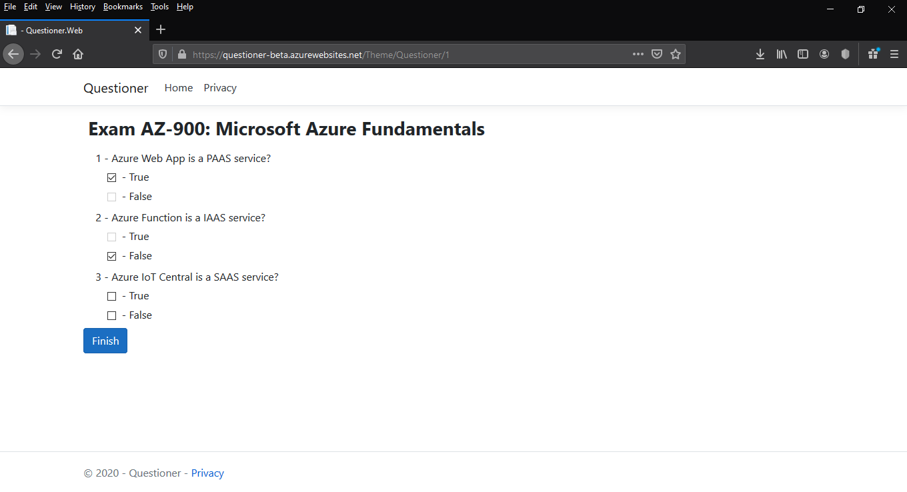The width and height of the screenshot is (907, 492).
Task: Open the footer Privacy link
Action: pos(207,473)
